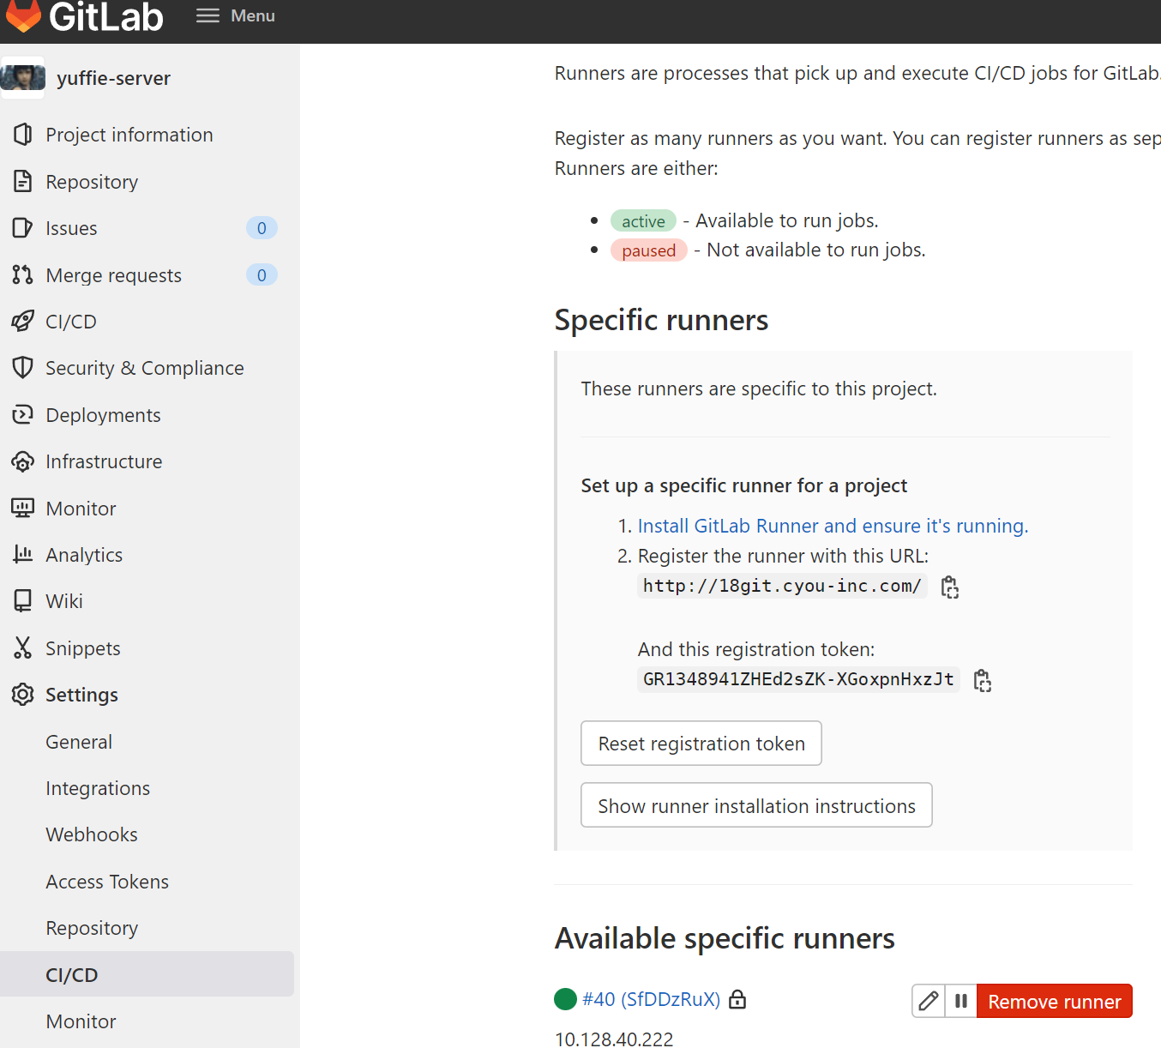1161x1048 pixels.
Task: Click the Merge requests count badge
Action: point(262,275)
